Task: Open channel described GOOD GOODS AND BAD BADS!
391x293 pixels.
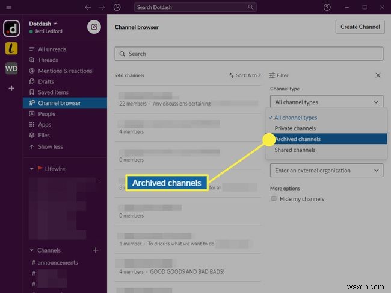Action: click(x=188, y=268)
